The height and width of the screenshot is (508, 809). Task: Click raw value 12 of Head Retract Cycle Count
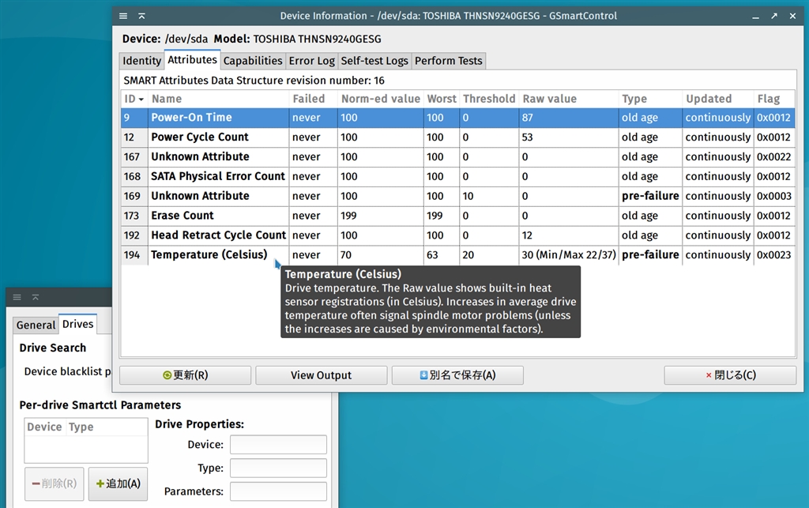[527, 235]
